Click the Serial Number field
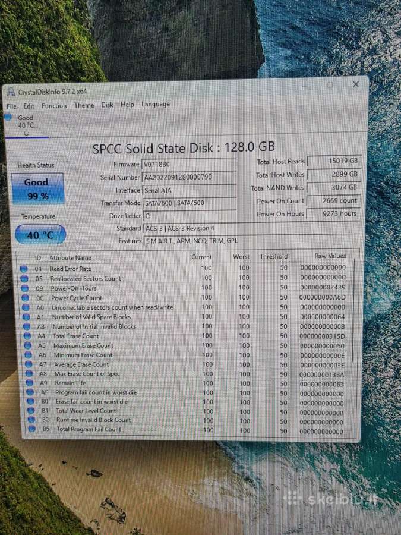 click(189, 177)
